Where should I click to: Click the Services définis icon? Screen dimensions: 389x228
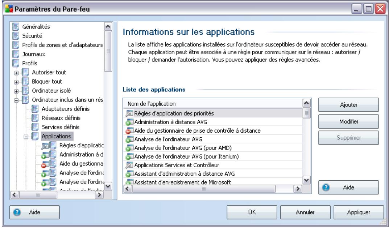(x=35, y=127)
